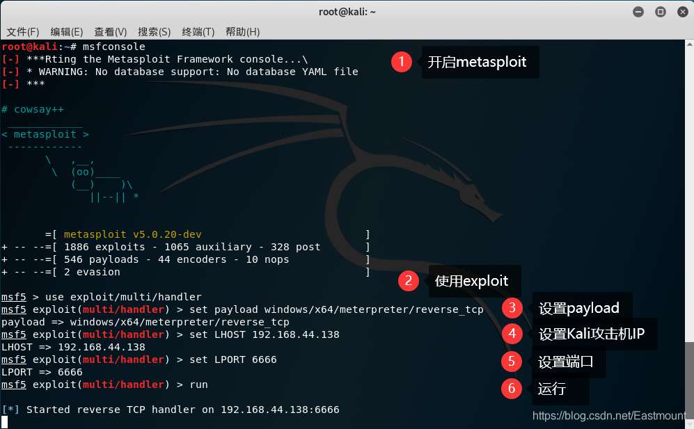694x429 pixels.
Task: Click the 'WARNING: No database support' line
Action: click(180, 72)
